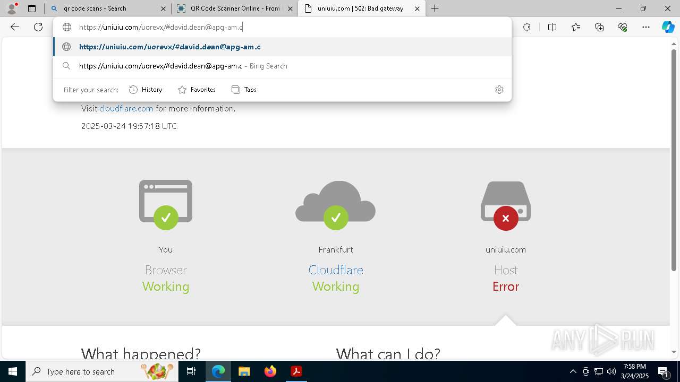Click the page vertical scrollbar

[674, 161]
